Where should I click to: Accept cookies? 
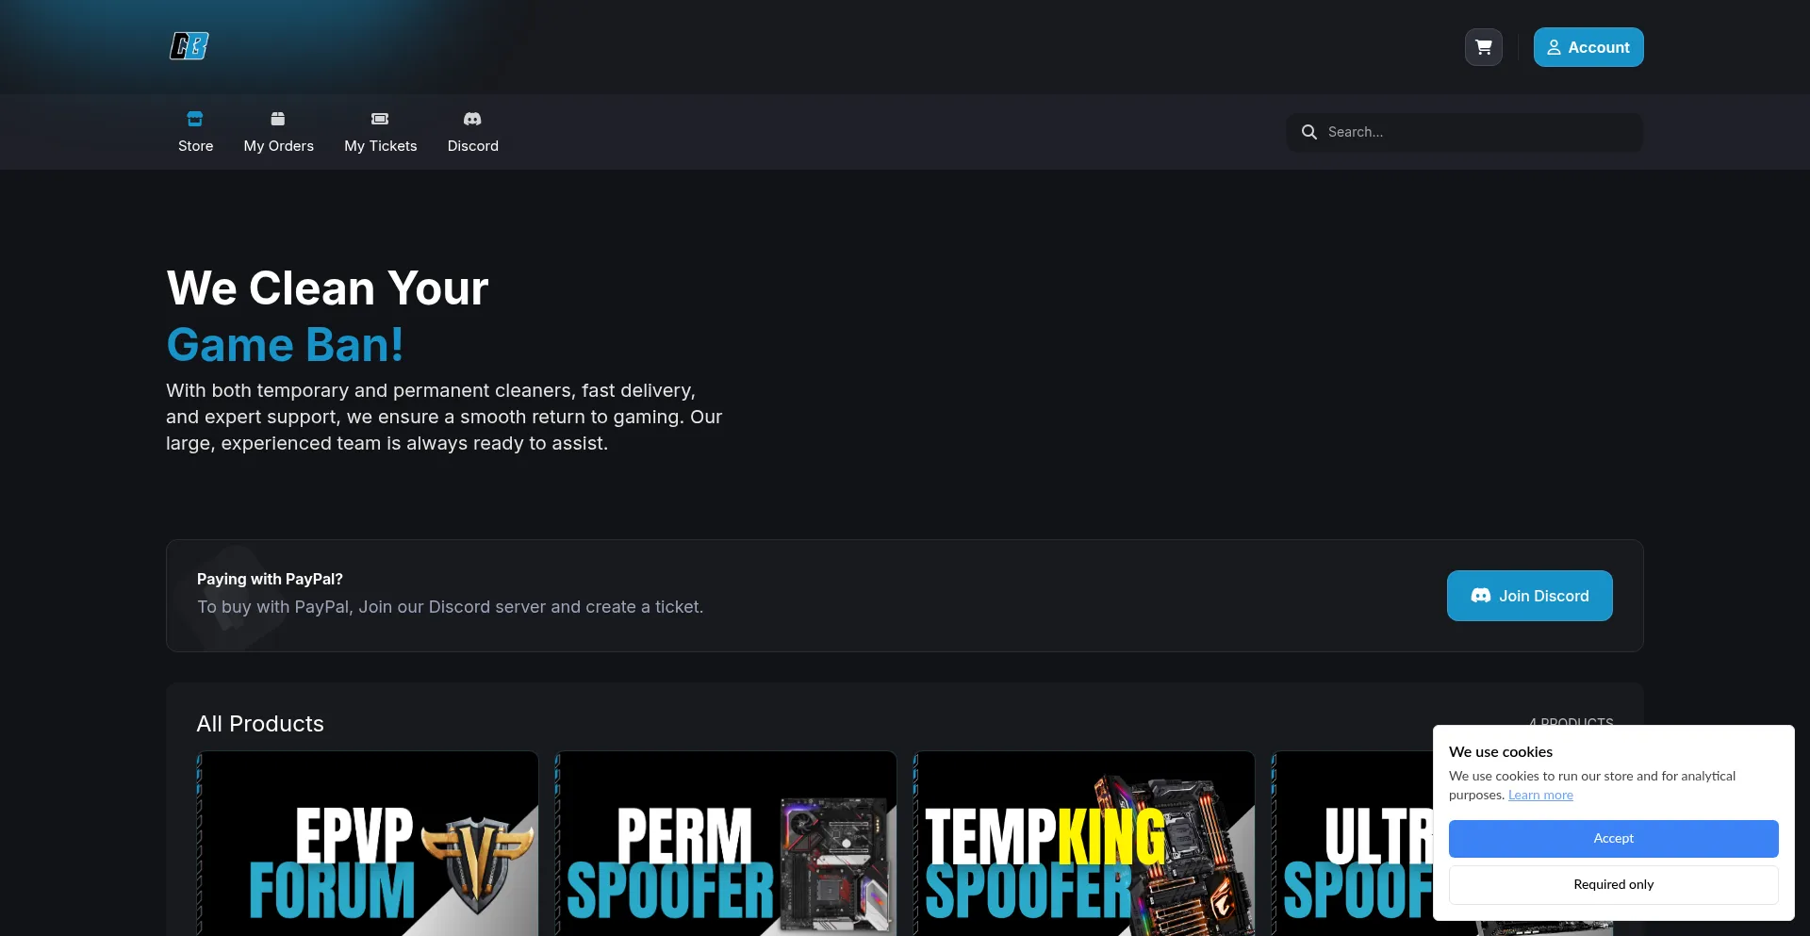click(1613, 838)
